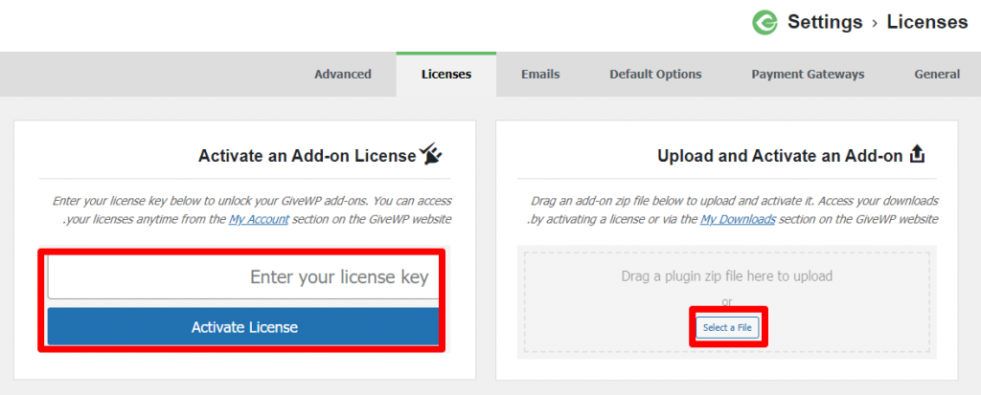
Task: Go to the Payment Gateways tab
Action: (808, 75)
